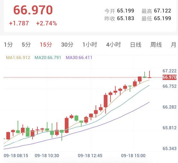Click the latest red candlestick at chart right
The height and width of the screenshot is (163, 178).
click(x=149, y=75)
